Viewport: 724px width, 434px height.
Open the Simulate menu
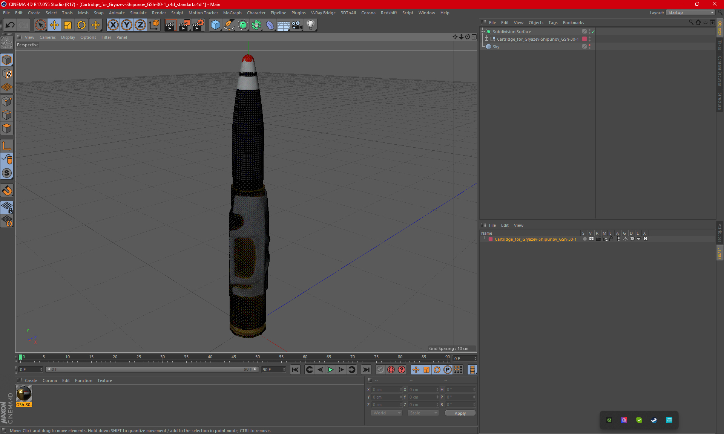tap(138, 13)
